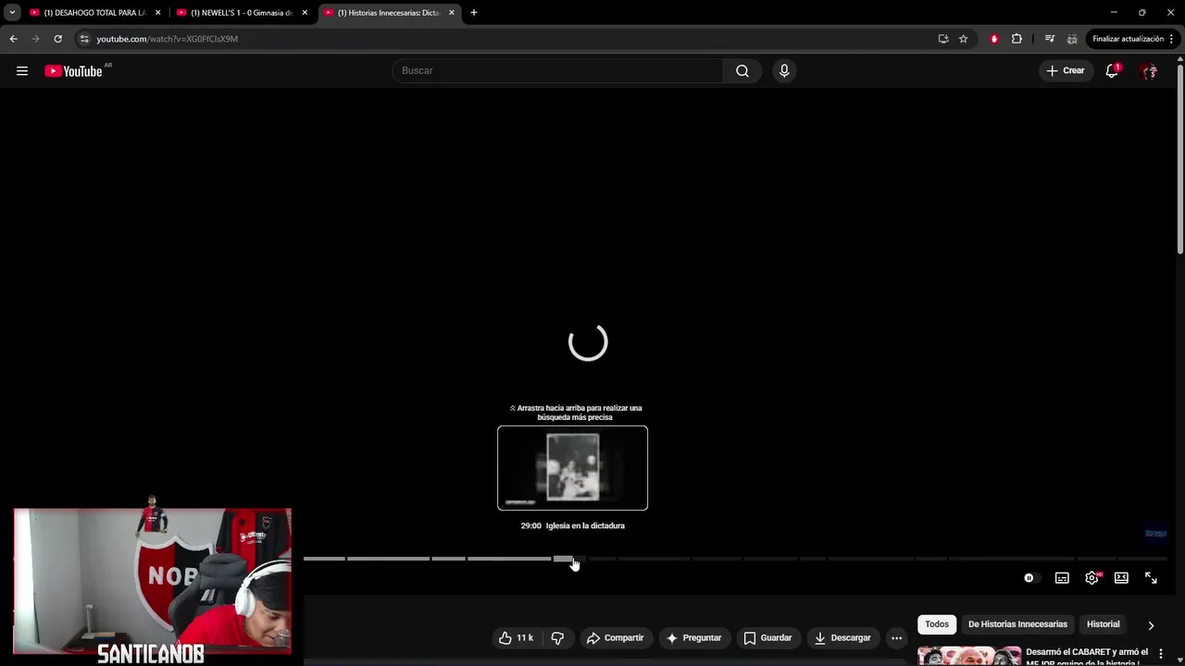Start voice search with the microphone icon
Screen dimensions: 1185x666
(x=784, y=71)
